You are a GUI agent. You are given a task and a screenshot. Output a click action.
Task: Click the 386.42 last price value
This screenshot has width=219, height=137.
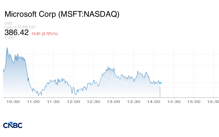16,32
